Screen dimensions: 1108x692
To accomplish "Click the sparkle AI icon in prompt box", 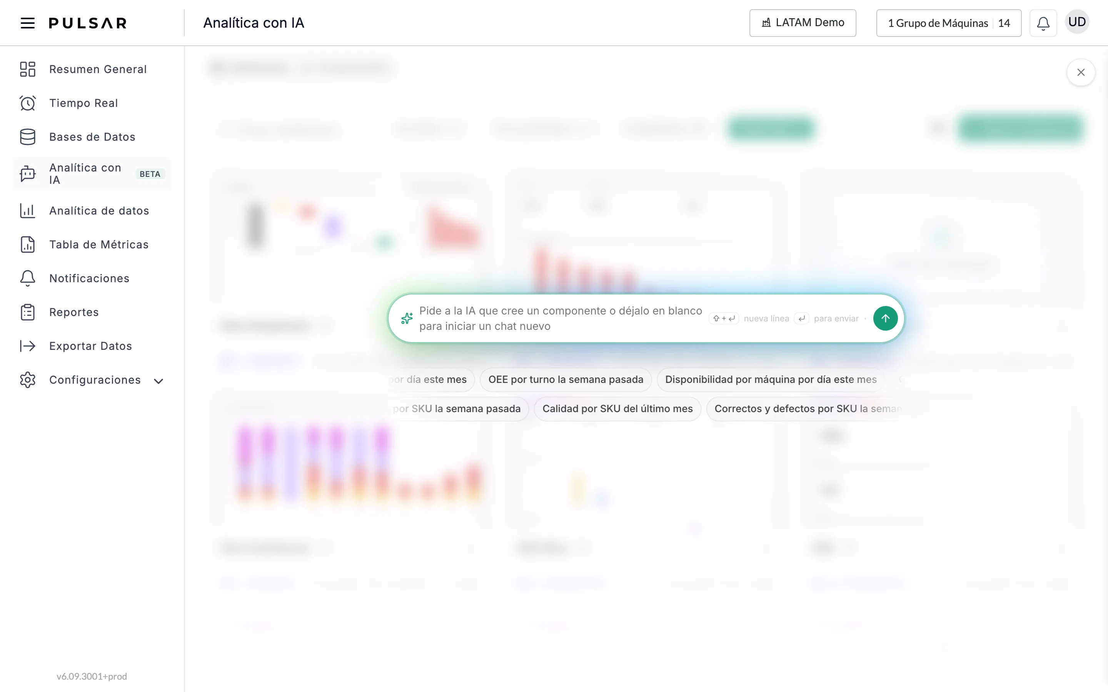I will (x=407, y=318).
